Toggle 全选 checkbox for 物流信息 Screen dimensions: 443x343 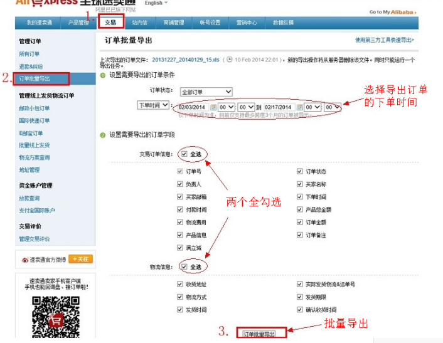pos(183,267)
